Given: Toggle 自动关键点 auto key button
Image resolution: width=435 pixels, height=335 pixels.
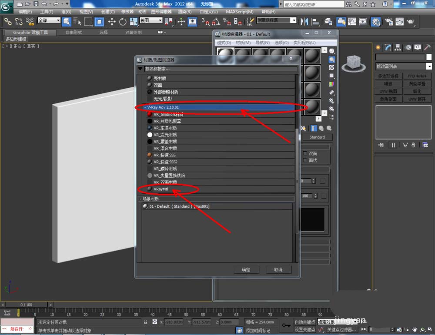Looking at the screenshot, I should pos(304,322).
